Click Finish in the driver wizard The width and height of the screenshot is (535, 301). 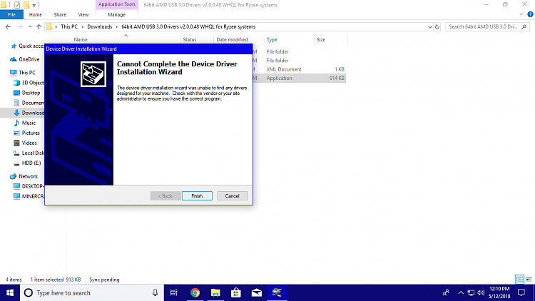pos(197,196)
